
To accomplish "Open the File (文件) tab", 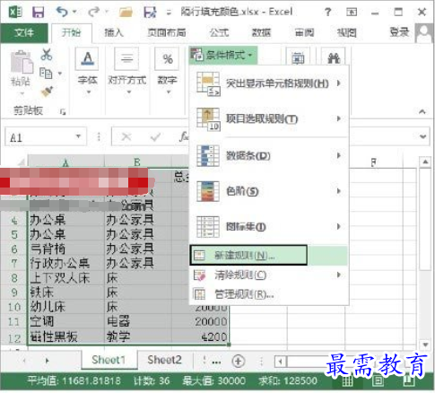I will click(x=24, y=32).
